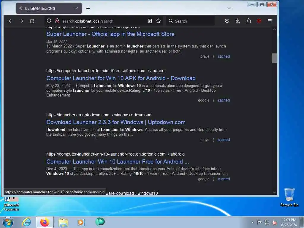Click the page scroll up arrow
Image resolution: width=304 pixels, height=228 pixels.
pos(274,29)
